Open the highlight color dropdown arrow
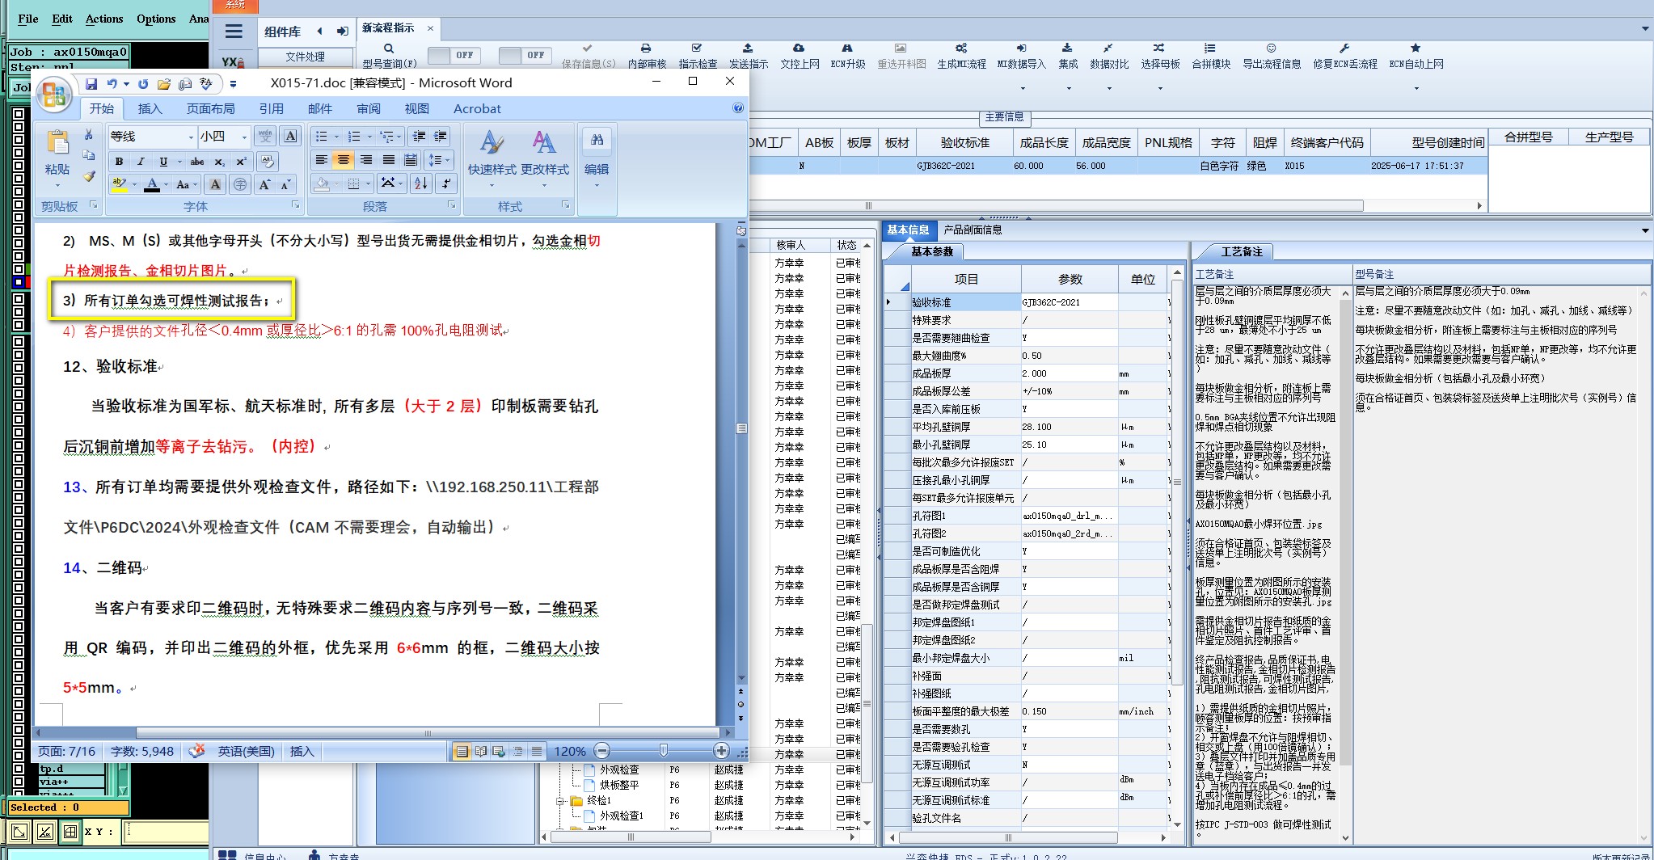1654x860 pixels. (x=134, y=184)
